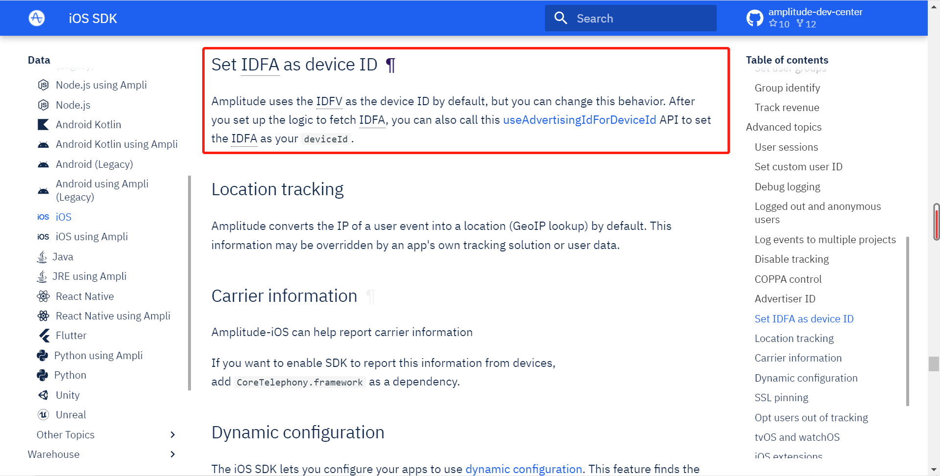940x476 pixels.
Task: Open the Unity SDK page
Action: 68,395
